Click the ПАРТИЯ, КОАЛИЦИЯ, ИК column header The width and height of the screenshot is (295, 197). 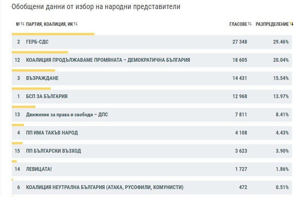click(49, 24)
